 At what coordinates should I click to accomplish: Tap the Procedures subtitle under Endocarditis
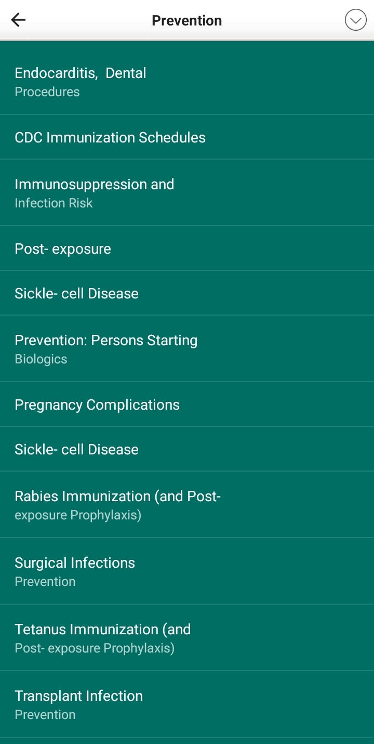tap(47, 92)
